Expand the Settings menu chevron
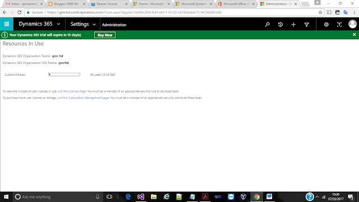This screenshot has width=359, height=202. [94, 24]
